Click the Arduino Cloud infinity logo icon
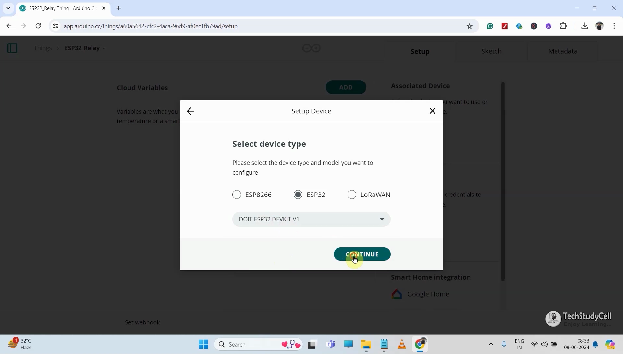 pyautogui.click(x=311, y=47)
